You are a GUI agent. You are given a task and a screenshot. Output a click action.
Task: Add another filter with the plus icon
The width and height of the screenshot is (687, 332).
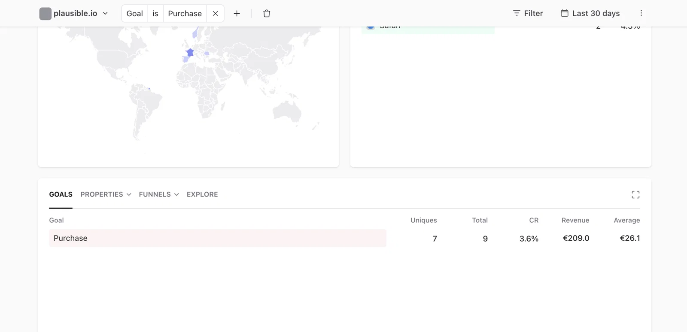coord(237,14)
